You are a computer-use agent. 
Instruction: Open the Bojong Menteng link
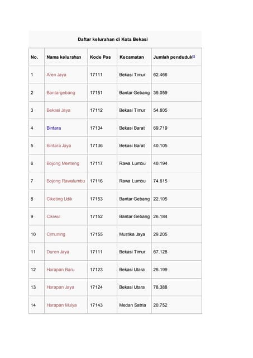coord(63,163)
